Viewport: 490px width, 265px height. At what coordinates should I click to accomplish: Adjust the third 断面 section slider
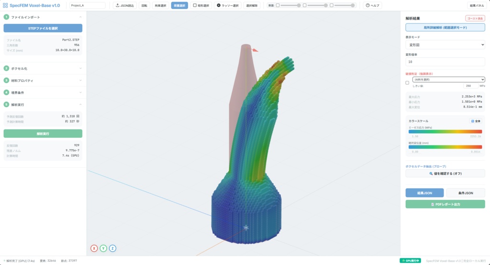(345, 5)
